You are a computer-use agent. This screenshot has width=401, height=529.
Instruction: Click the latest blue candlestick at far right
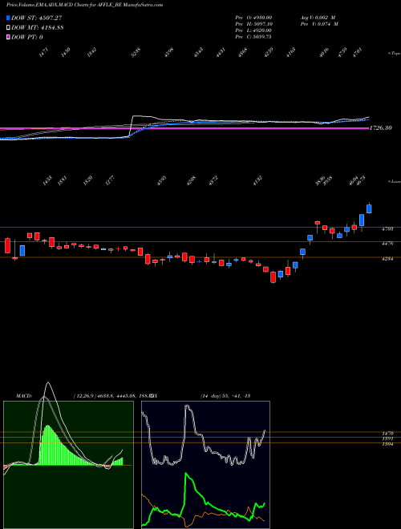click(x=369, y=209)
